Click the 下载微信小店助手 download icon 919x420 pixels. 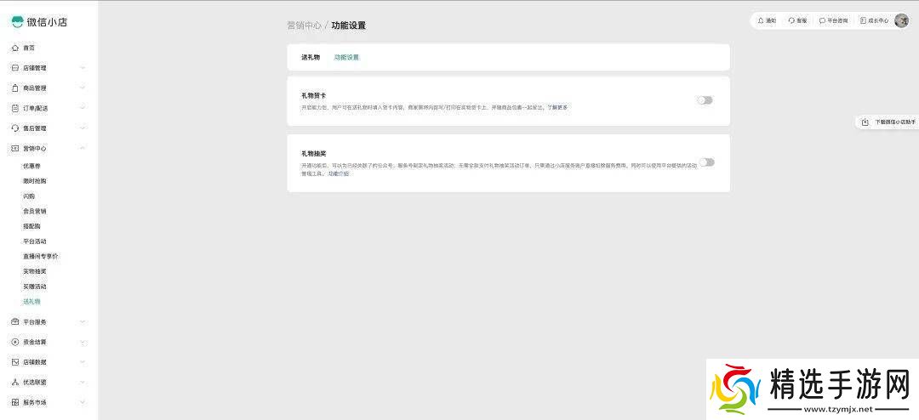coord(865,122)
